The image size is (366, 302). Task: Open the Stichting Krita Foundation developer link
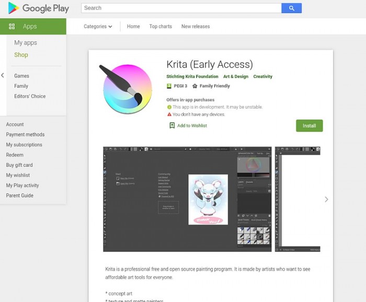click(192, 76)
